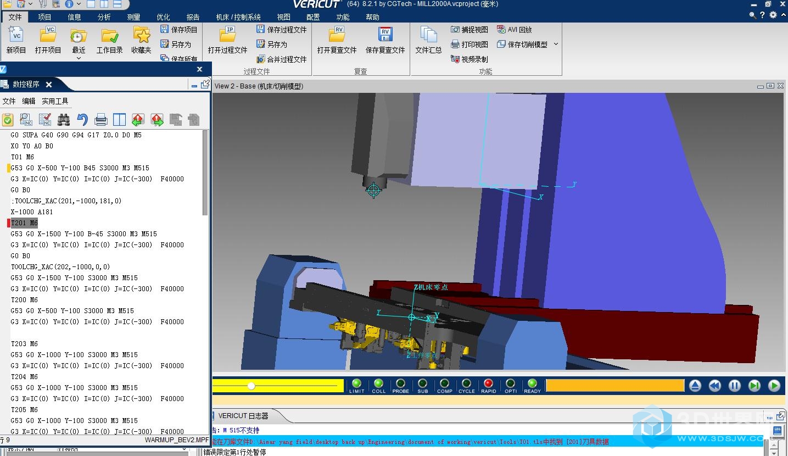Image resolution: width=788 pixels, height=456 pixels.
Task: Open the 分析 ribbon tab
Action: tap(104, 17)
